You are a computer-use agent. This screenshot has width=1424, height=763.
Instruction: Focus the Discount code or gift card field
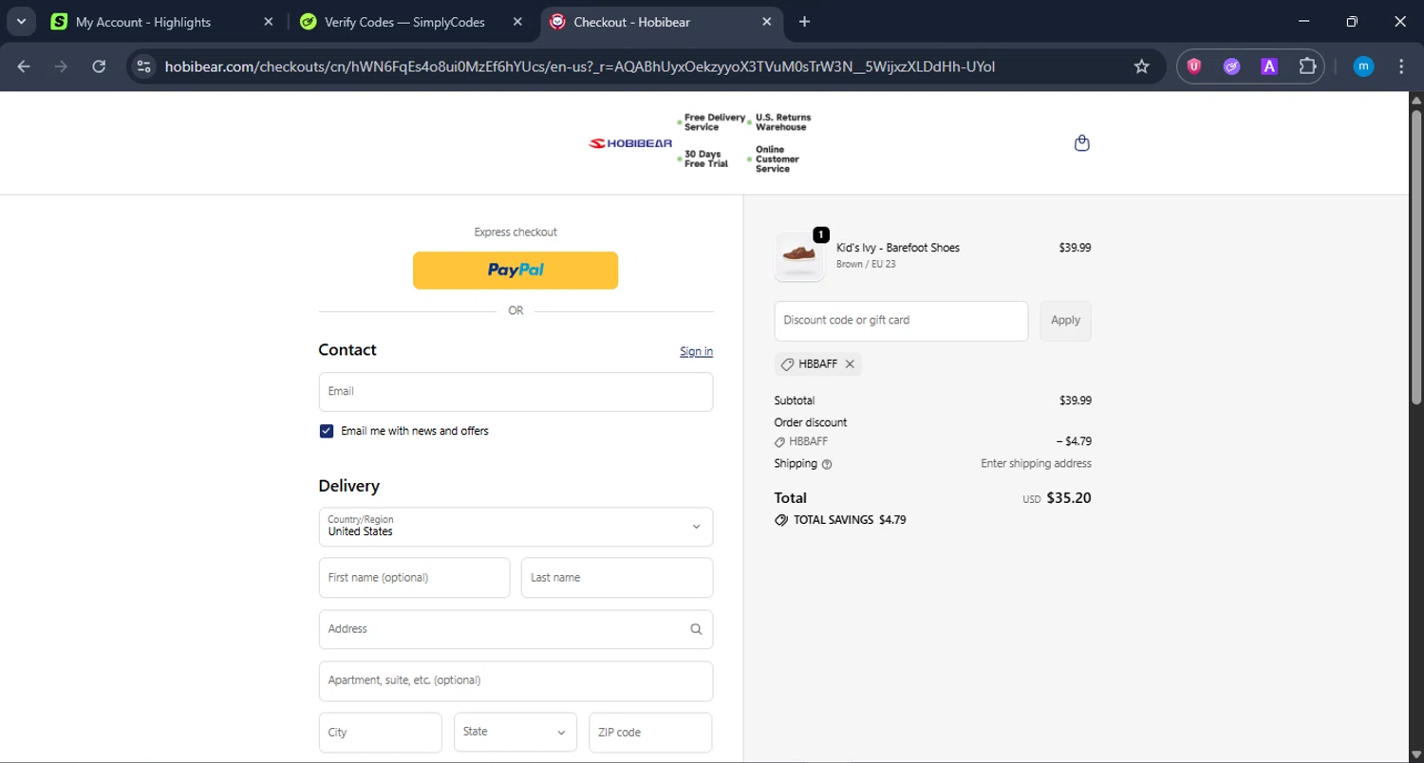[901, 321]
